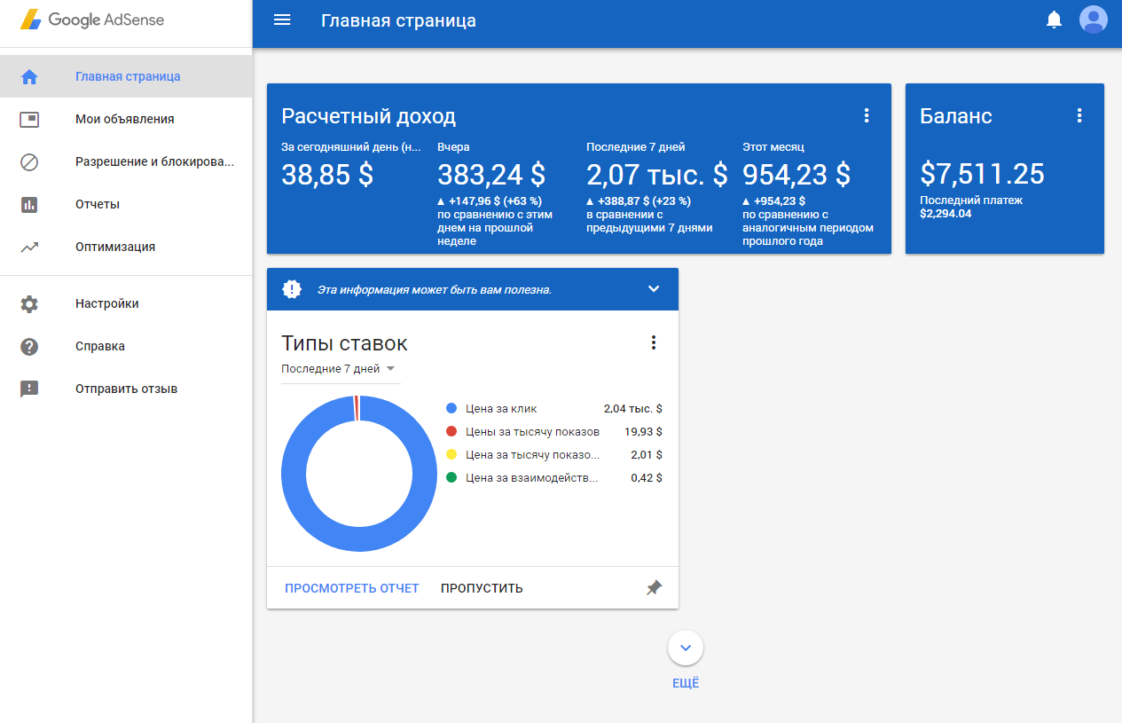Open the hamburger menu
This screenshot has height=723, width=1122.
[282, 19]
